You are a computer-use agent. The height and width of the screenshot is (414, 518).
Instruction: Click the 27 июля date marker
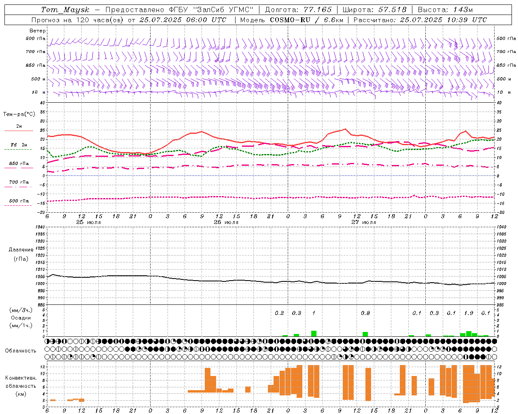[x=363, y=222]
